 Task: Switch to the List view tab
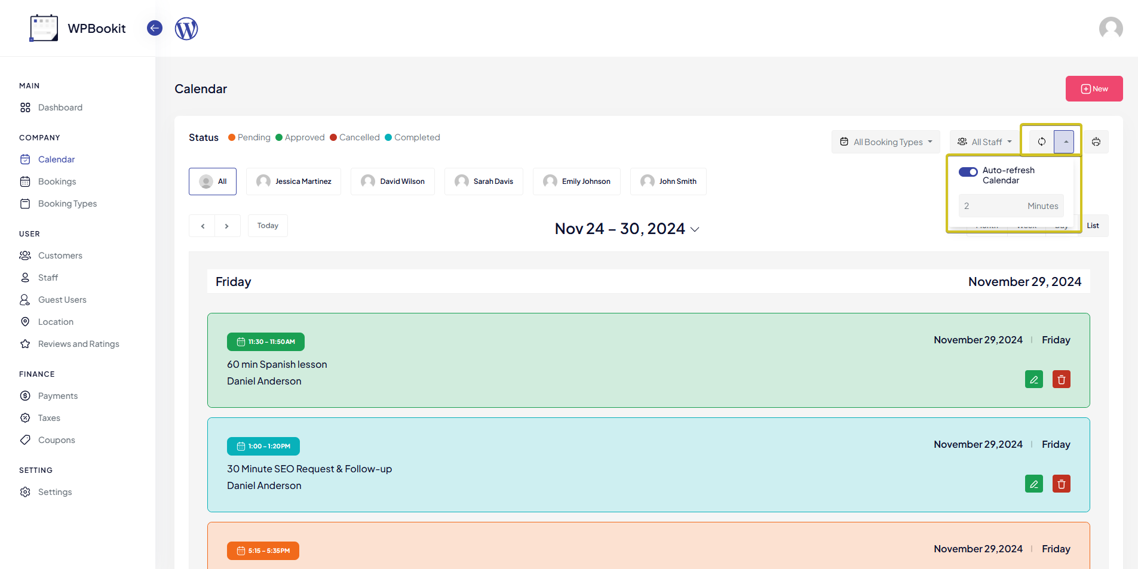(x=1093, y=226)
